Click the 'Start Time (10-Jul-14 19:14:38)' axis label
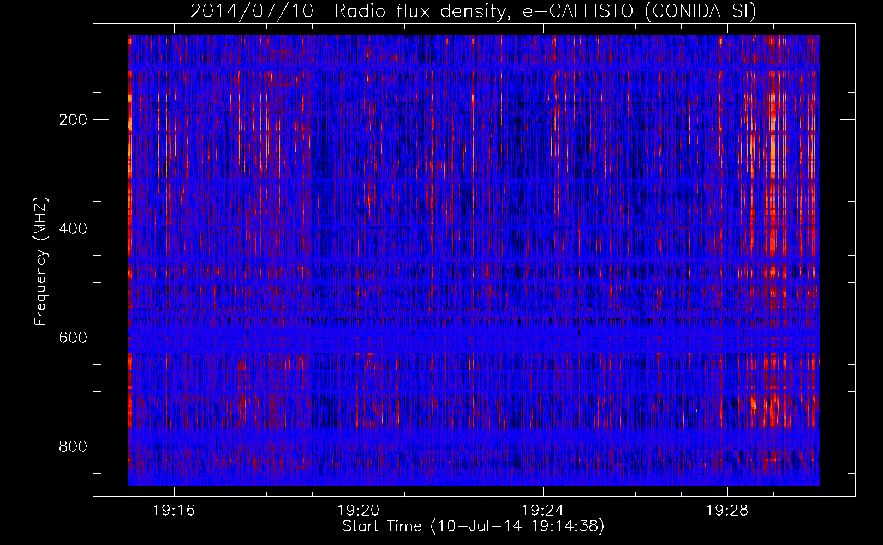Screen dimensions: 883x545 [x=473, y=526]
